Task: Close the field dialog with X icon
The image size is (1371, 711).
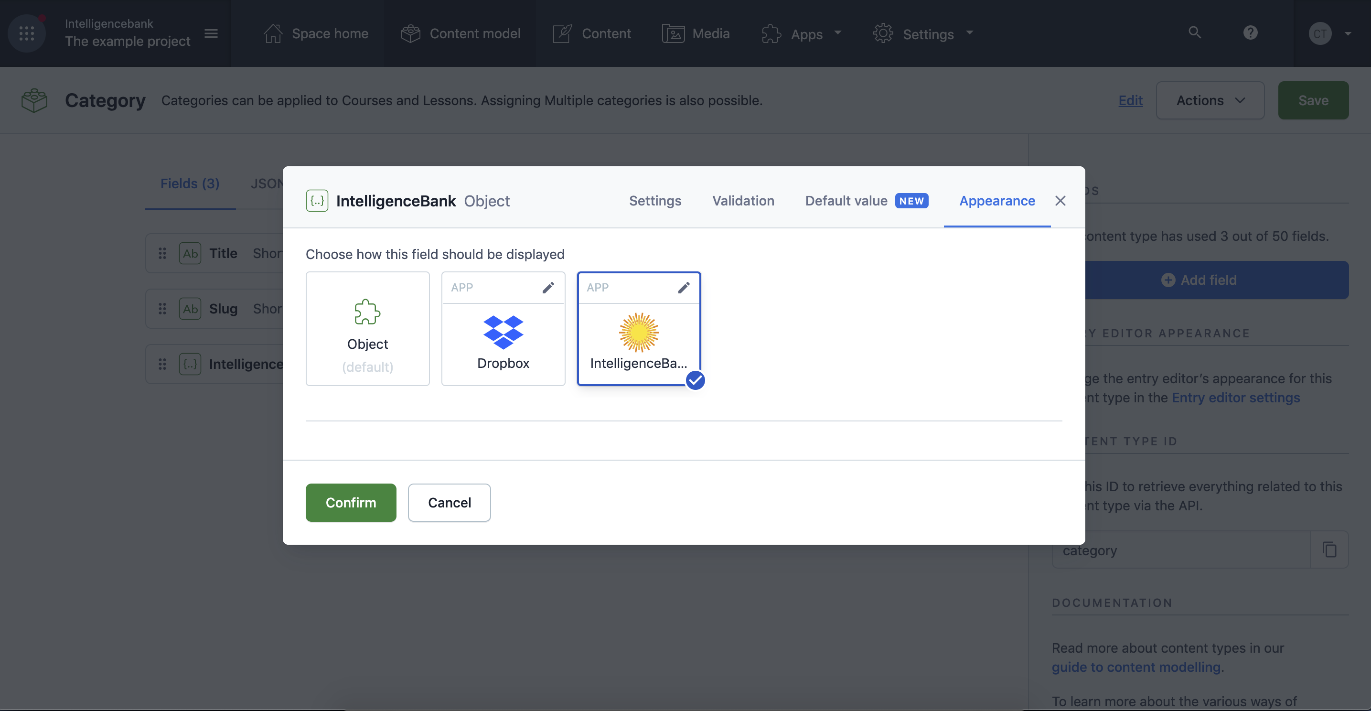Action: pos(1060,201)
